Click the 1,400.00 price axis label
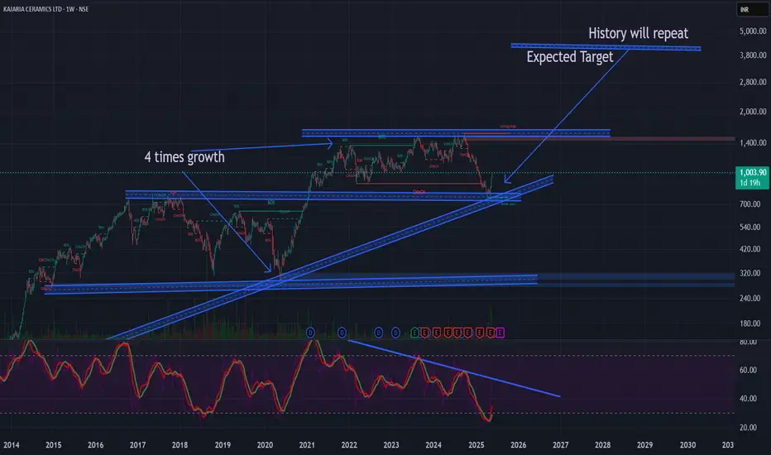The height and width of the screenshot is (455, 771). pyautogui.click(x=753, y=142)
